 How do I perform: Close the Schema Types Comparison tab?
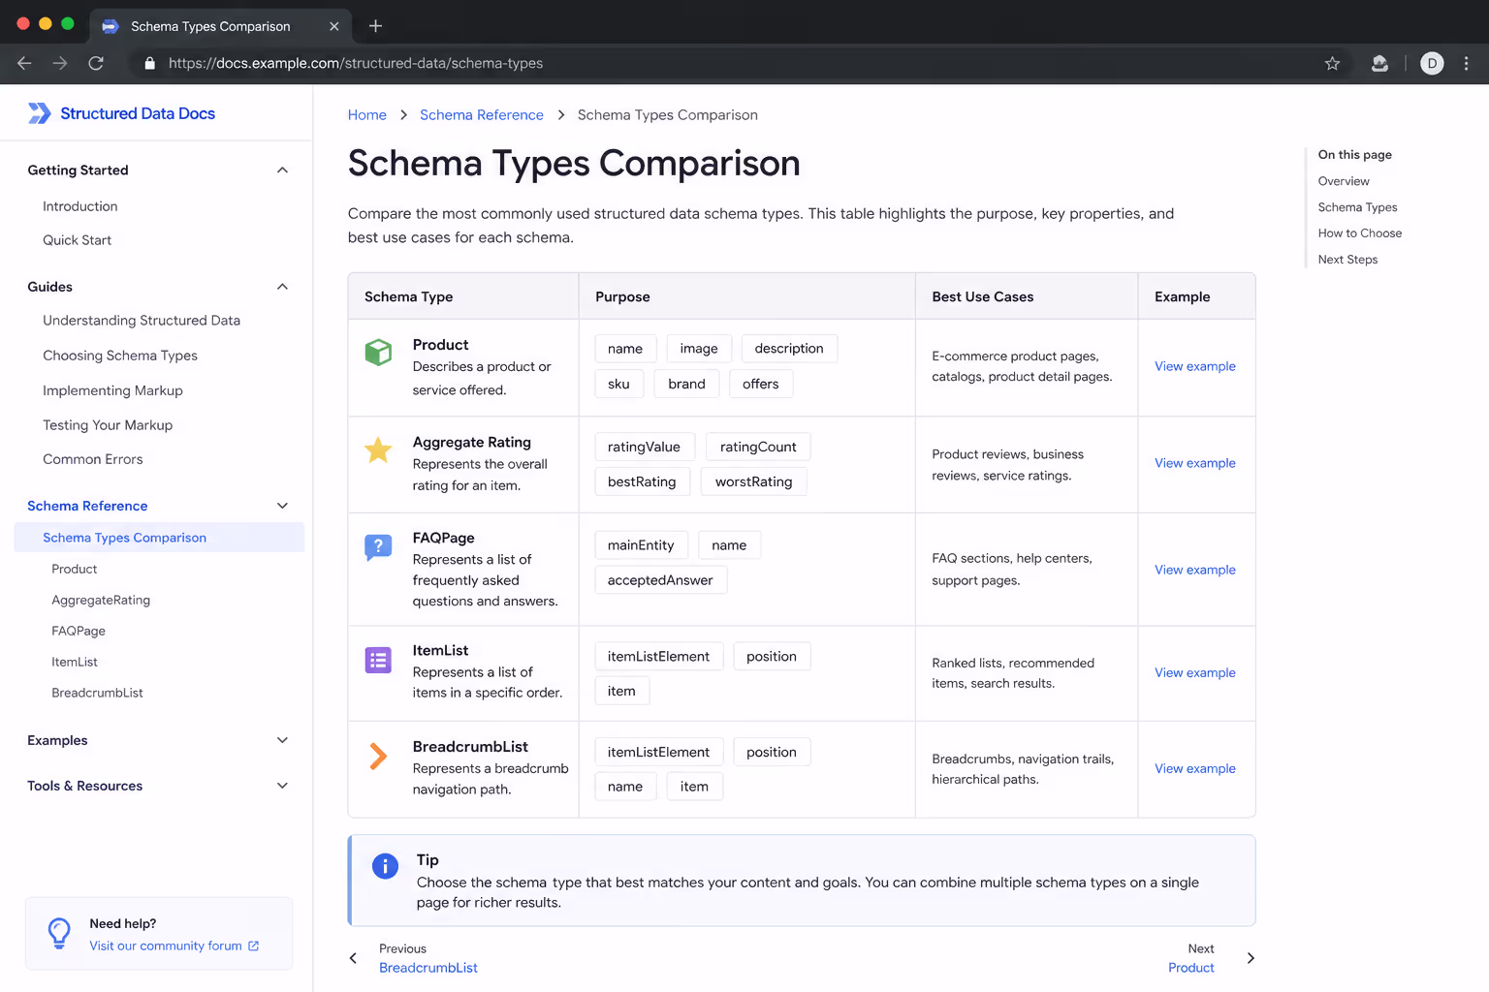(x=334, y=26)
